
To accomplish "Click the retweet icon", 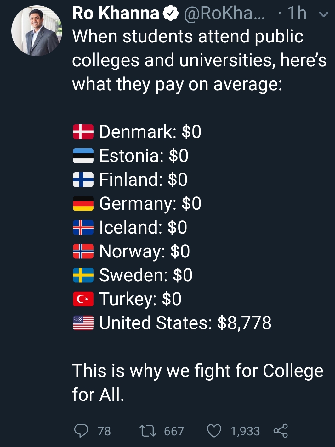I will pyautogui.click(x=147, y=431).
